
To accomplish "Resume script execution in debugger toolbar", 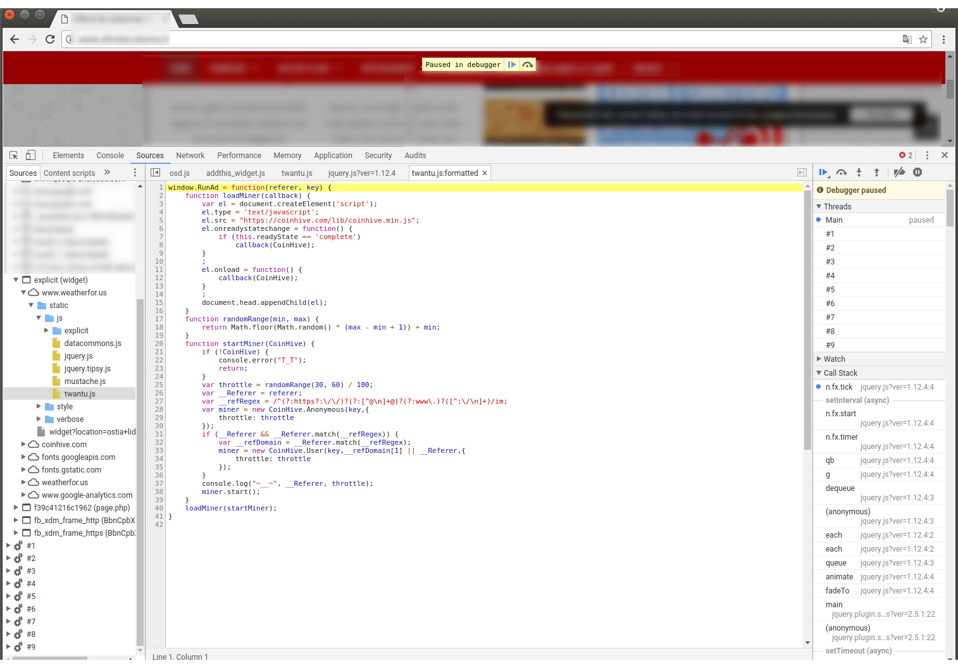I will pyautogui.click(x=823, y=172).
